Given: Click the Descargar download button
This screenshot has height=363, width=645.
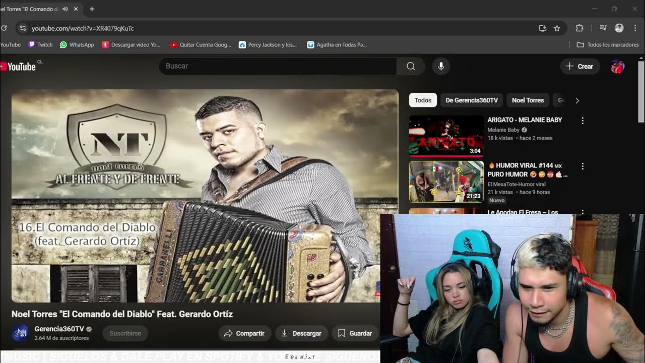Looking at the screenshot, I should coord(301,333).
